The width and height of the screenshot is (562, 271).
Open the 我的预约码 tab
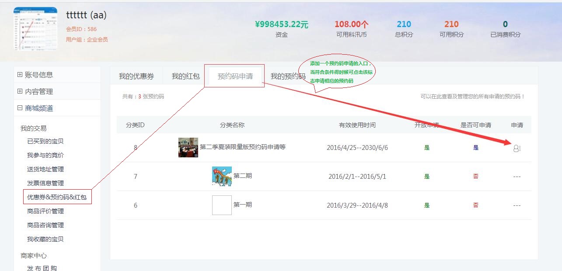point(288,76)
